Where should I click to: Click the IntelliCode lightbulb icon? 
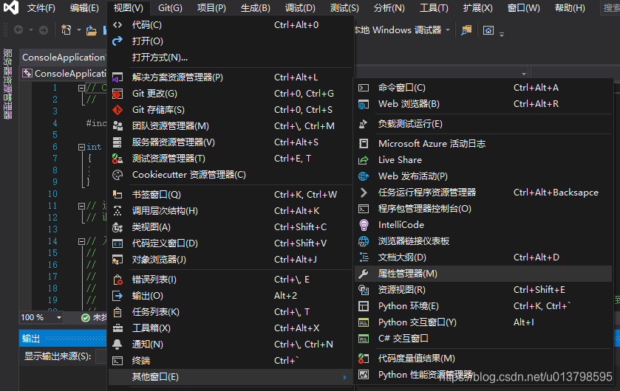click(364, 225)
